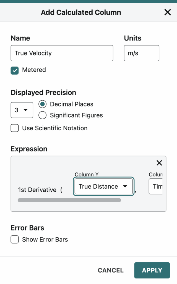Click the expression's horizontal scrollbar
177x284 pixels.
coord(69,200)
